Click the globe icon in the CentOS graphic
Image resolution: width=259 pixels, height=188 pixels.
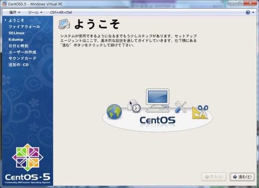pyautogui.click(x=114, y=111)
